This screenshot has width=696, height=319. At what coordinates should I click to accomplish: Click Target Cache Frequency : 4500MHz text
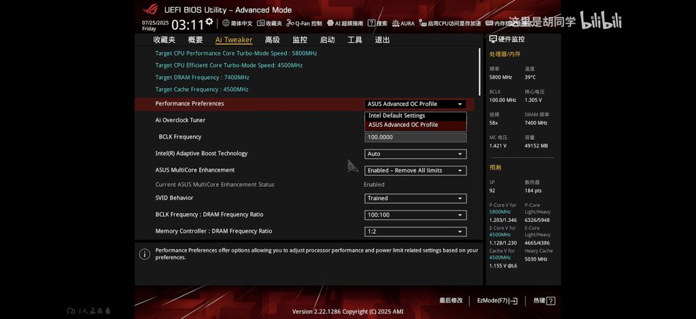[202, 90]
